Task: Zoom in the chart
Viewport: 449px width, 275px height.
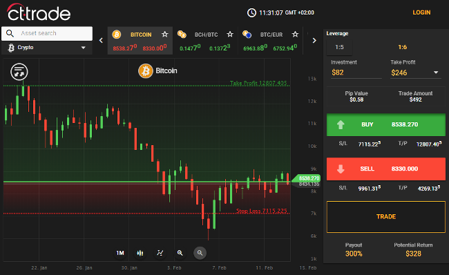Action: point(180,253)
